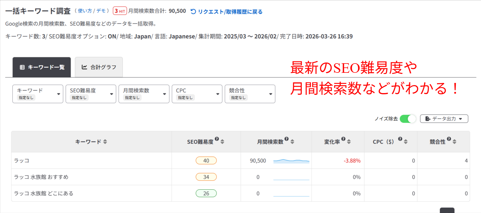Click the 月間検索数 help question mark icon
481x213 pixels.
287,139
